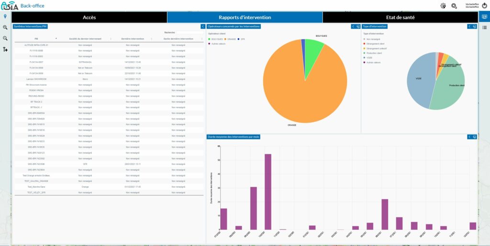Click the tallest bar for 10/2020

pos(268,192)
